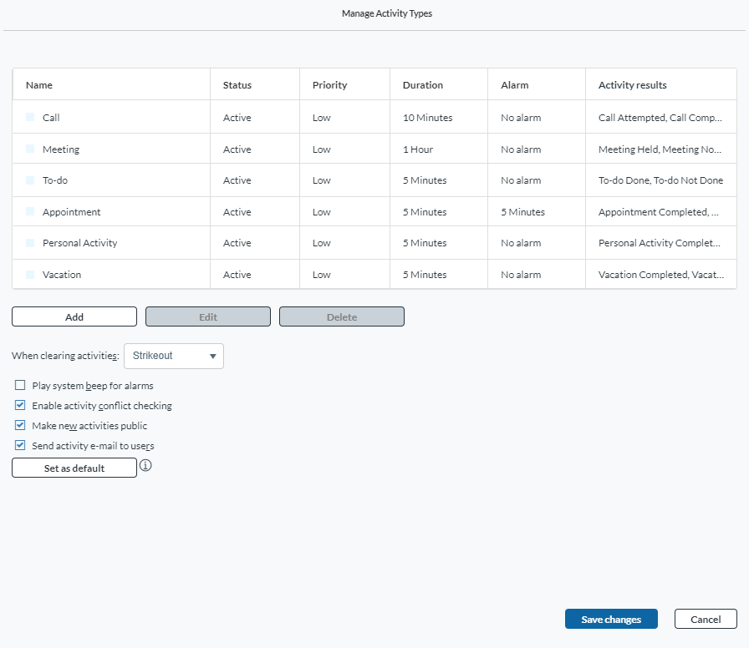Click the Manage Activity Types title
The image size is (749, 648).
coord(387,13)
